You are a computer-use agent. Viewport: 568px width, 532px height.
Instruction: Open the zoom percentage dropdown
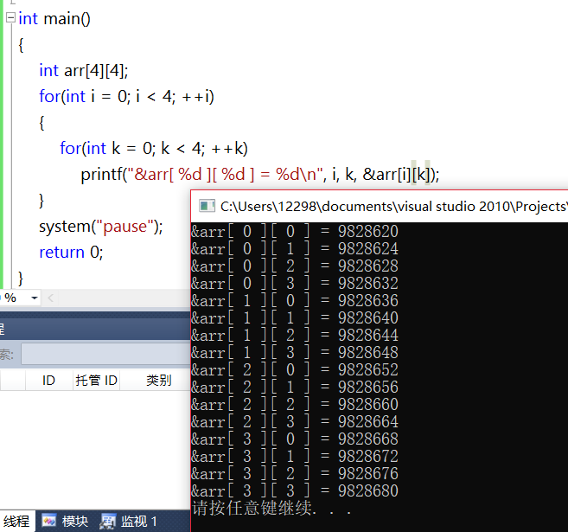[35, 298]
